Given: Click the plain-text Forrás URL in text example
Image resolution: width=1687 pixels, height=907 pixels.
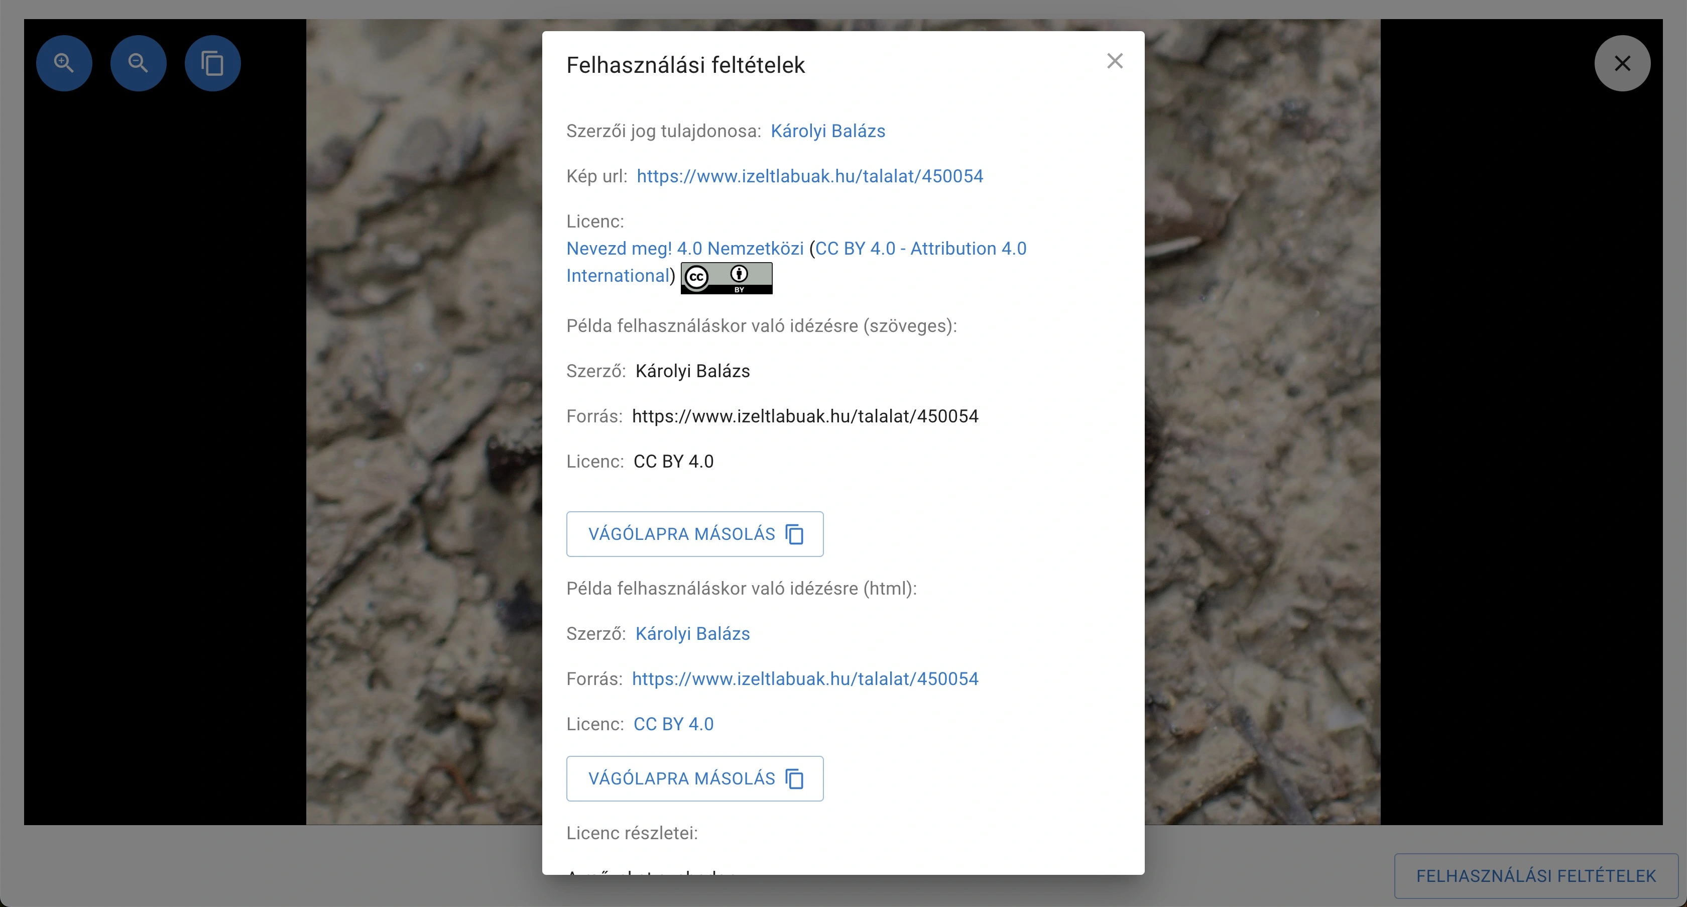Looking at the screenshot, I should (805, 416).
